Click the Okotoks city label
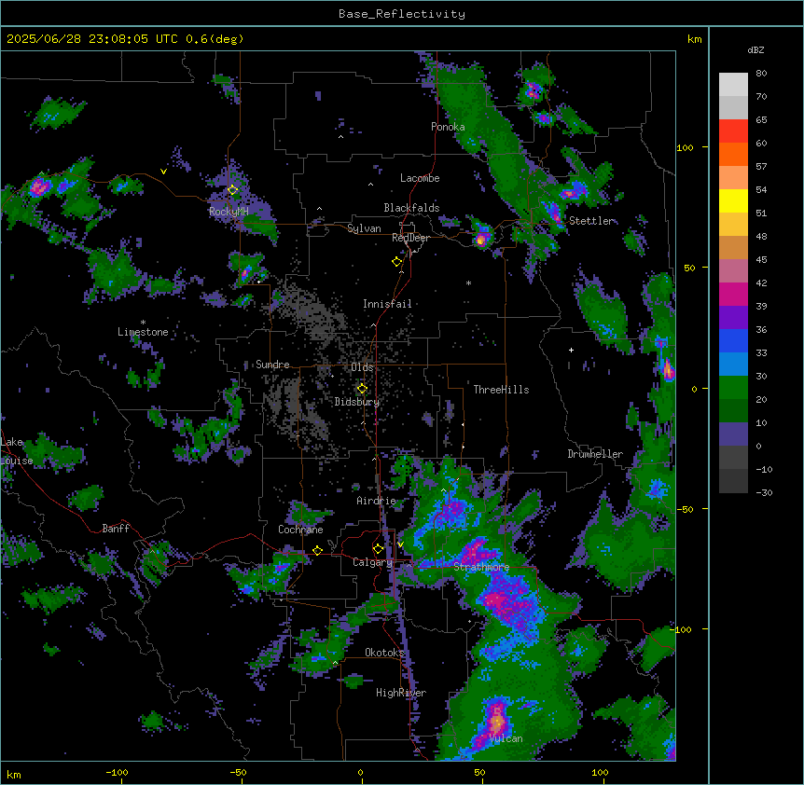The image size is (804, 785). tap(384, 653)
